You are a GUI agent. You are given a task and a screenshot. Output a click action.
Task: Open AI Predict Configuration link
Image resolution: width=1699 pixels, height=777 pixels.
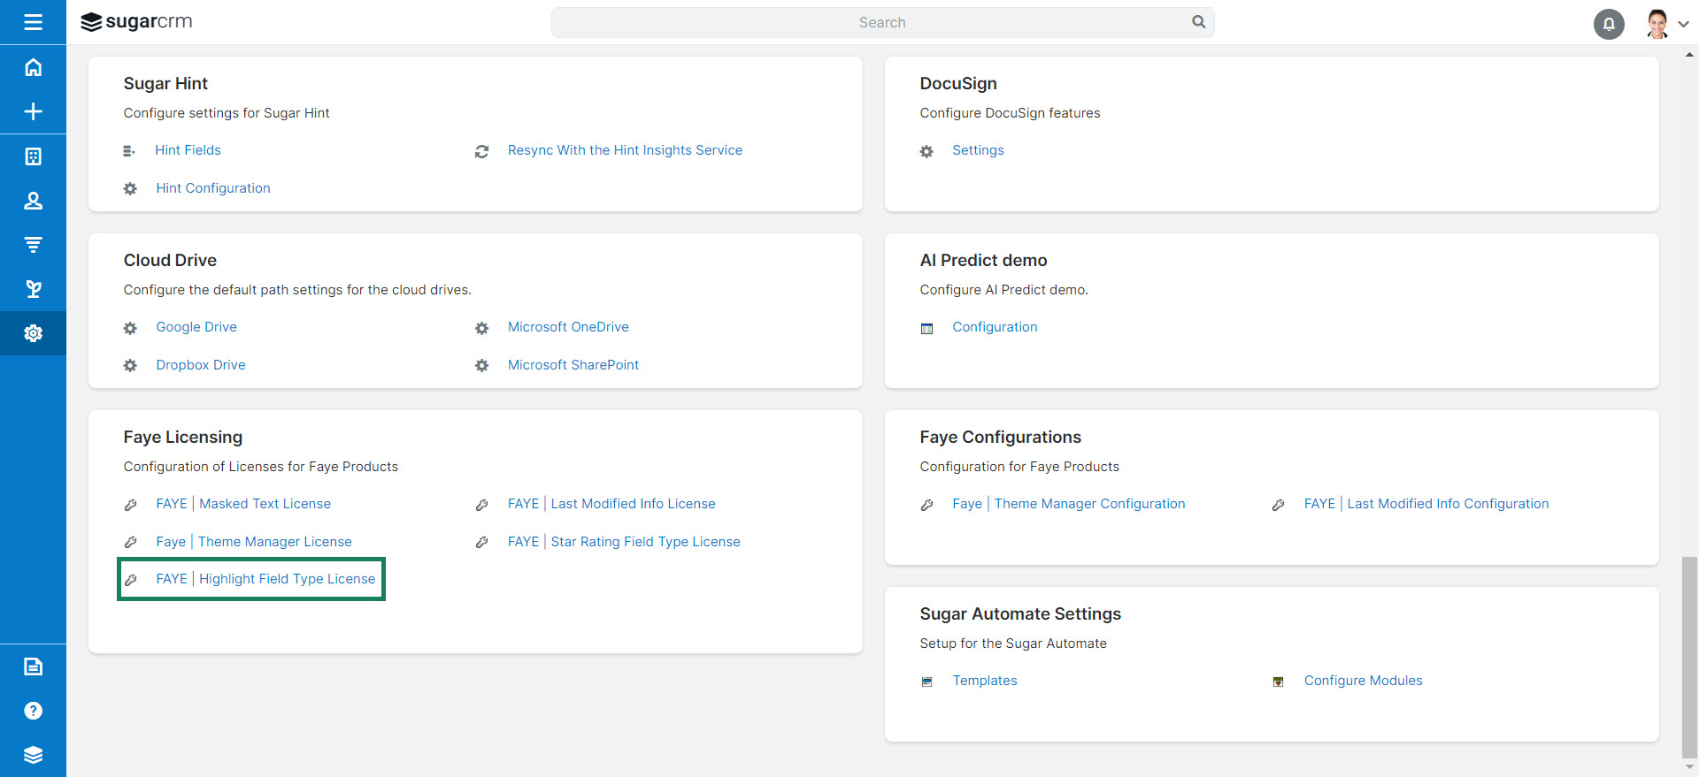995,327
